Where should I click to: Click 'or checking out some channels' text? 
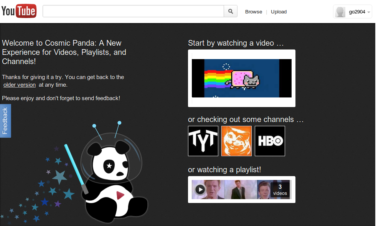pyautogui.click(x=246, y=119)
